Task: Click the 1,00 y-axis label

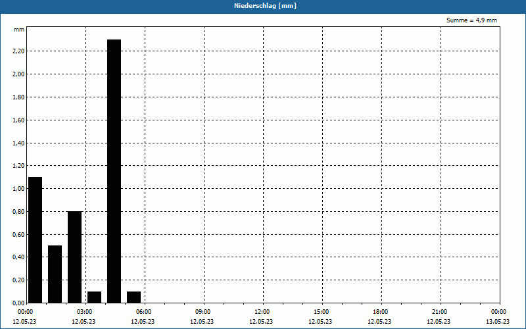Action: tap(19, 189)
